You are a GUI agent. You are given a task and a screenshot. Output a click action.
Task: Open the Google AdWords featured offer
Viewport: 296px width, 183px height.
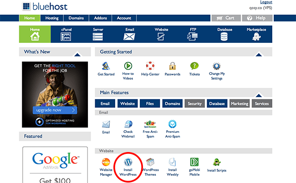pos(55,165)
